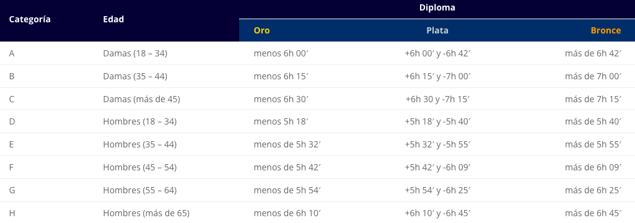This screenshot has height=223, width=635.
Task: Click bronze time más de 7h 00′
Action: pyautogui.click(x=593, y=76)
